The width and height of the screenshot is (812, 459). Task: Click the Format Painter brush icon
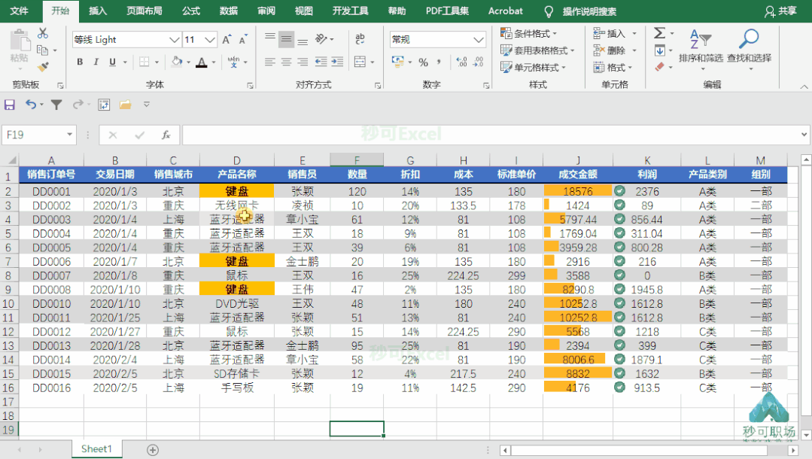pos(43,67)
